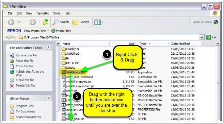
Task: Click the Go button
Action: point(211,37)
